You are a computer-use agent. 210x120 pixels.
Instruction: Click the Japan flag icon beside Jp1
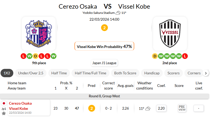(x=4, y=104)
